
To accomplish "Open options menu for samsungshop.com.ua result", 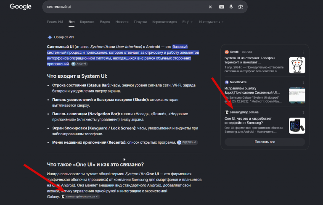I will click(303, 113).
